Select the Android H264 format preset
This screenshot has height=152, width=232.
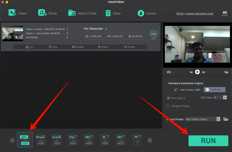tap(57, 140)
